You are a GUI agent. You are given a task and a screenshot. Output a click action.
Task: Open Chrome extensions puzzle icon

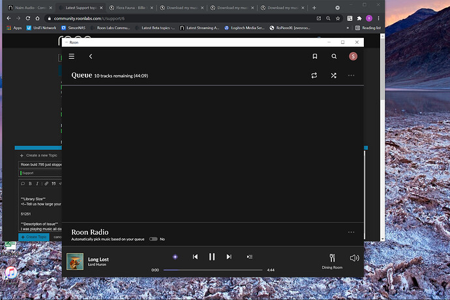[x=359, y=18]
